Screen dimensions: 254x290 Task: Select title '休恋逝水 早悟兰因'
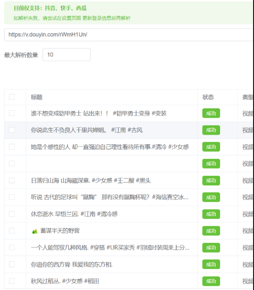[x=74, y=214]
